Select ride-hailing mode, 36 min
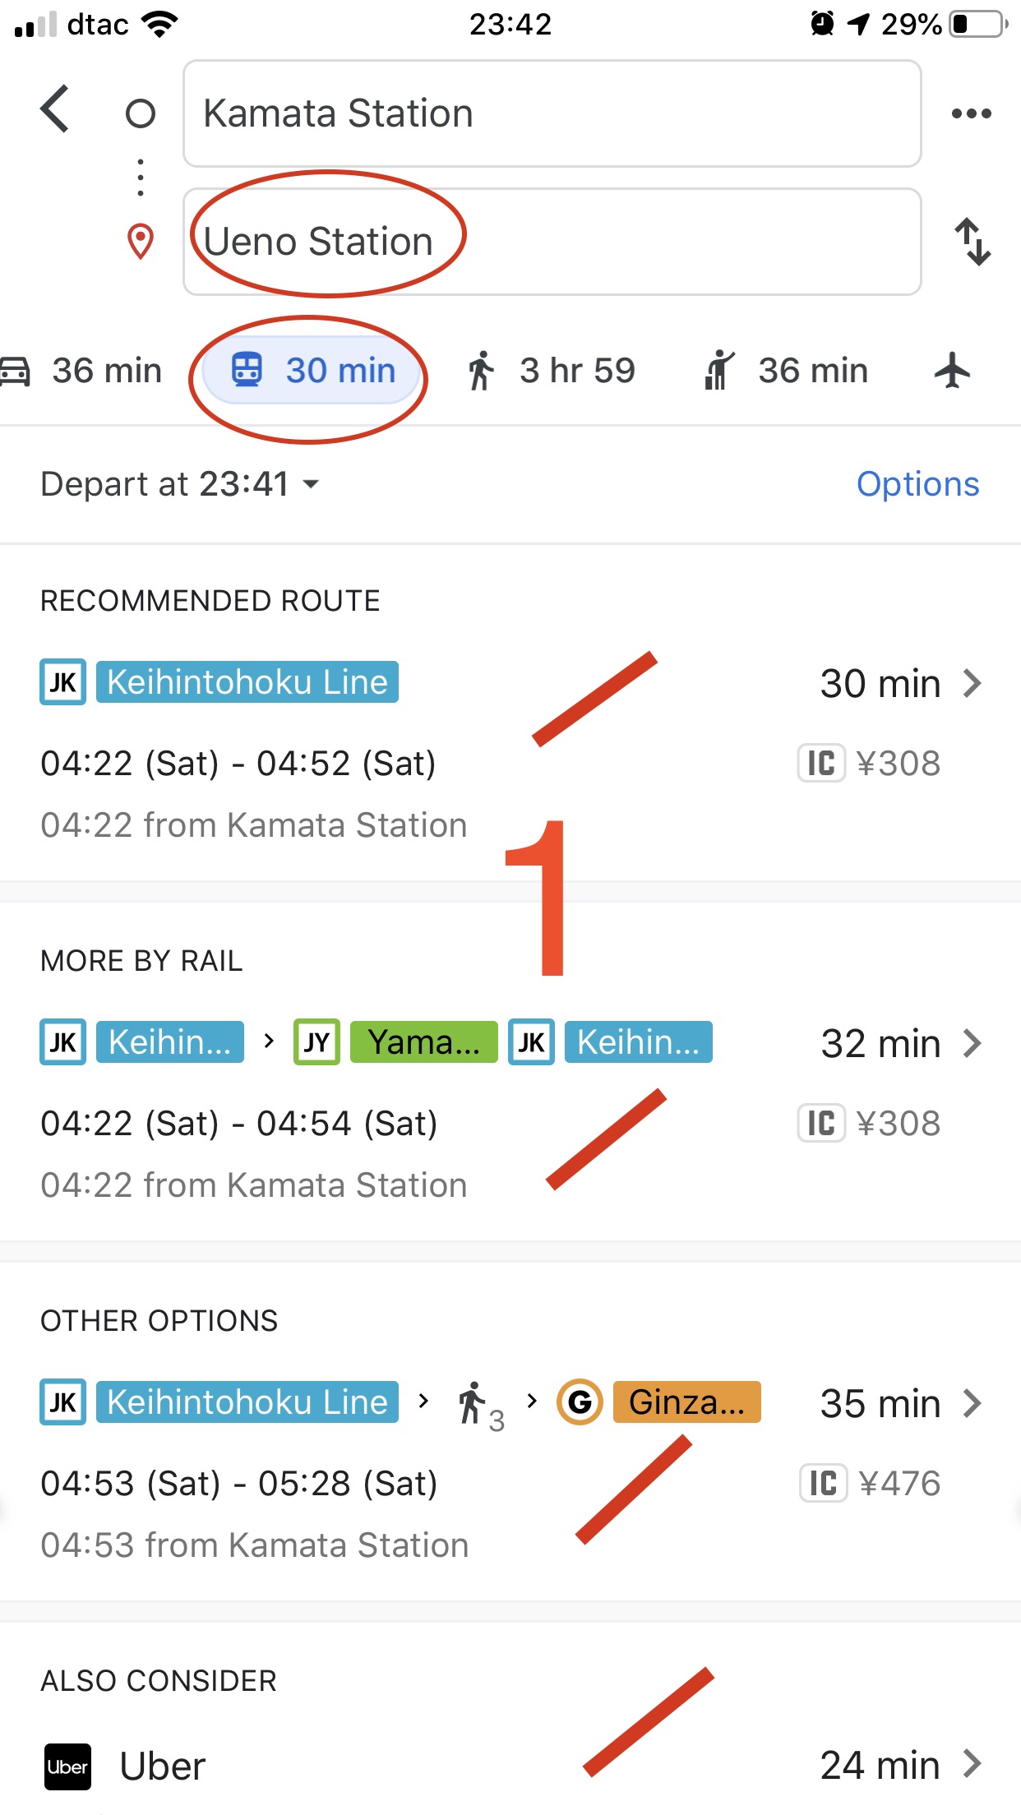This screenshot has height=1815, width=1021. [786, 371]
